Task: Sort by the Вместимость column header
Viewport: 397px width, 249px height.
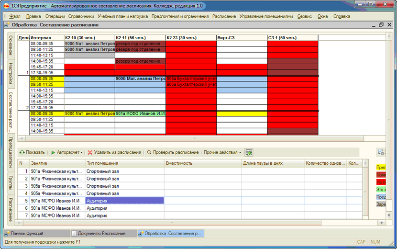Action: 202,163
